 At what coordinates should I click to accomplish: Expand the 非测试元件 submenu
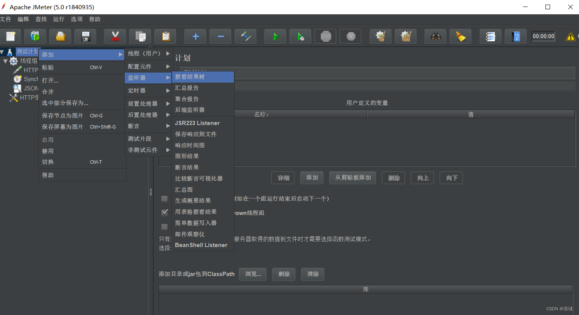point(149,150)
